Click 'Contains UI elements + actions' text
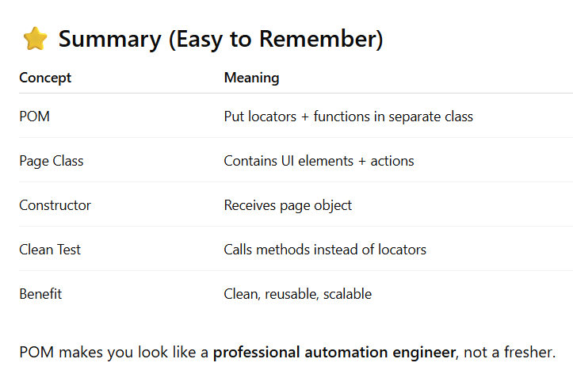 click(319, 161)
